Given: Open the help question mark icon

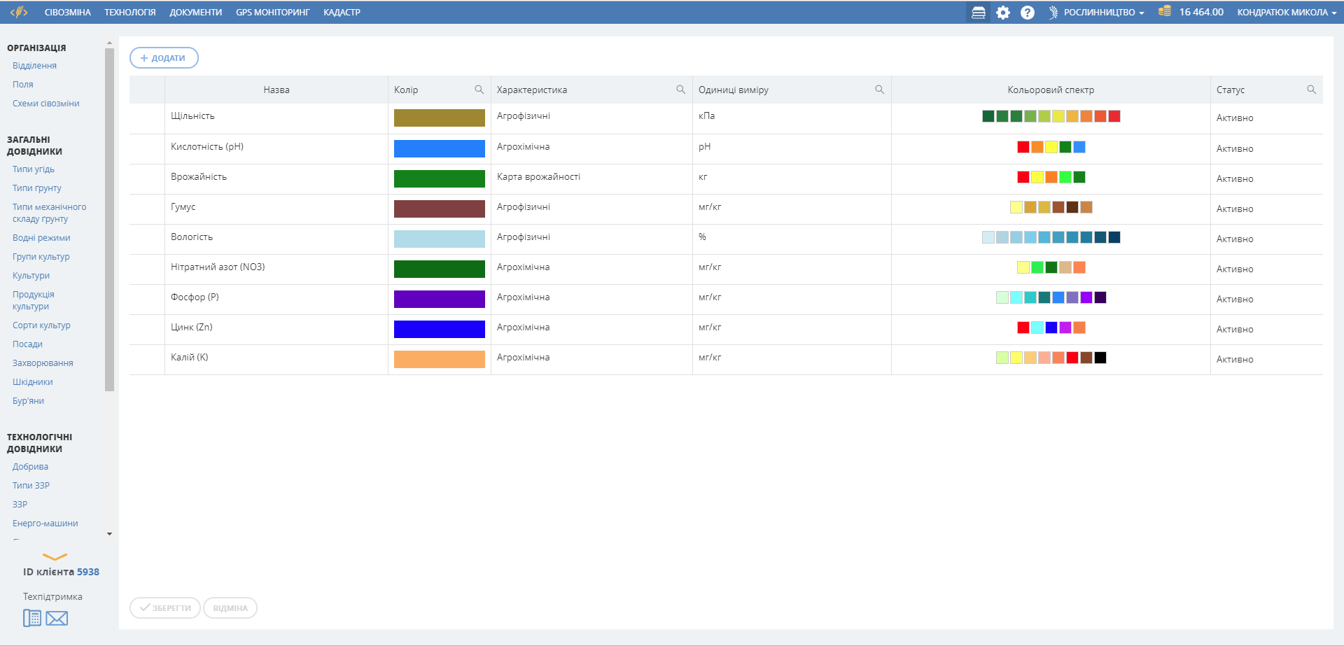Looking at the screenshot, I should (x=1027, y=13).
